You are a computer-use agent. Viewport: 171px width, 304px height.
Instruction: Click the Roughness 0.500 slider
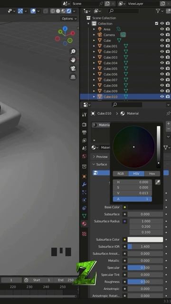pos(145,282)
